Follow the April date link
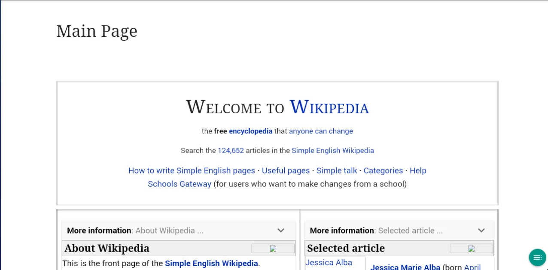 pos(472,267)
